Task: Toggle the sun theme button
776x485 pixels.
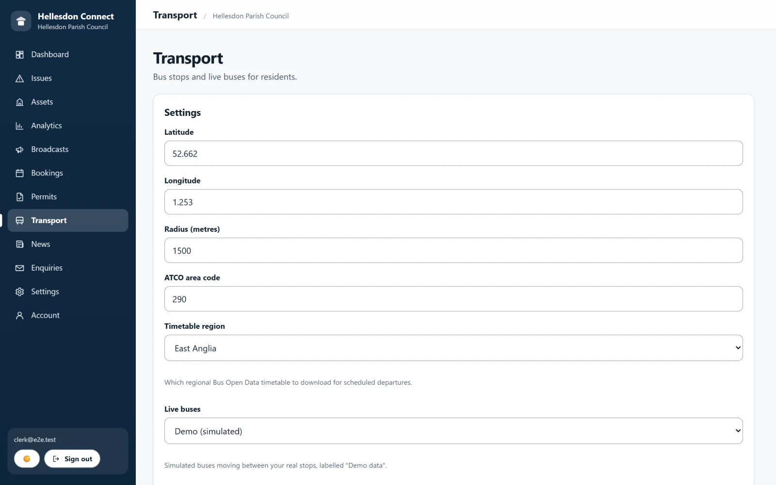Action: click(x=27, y=459)
